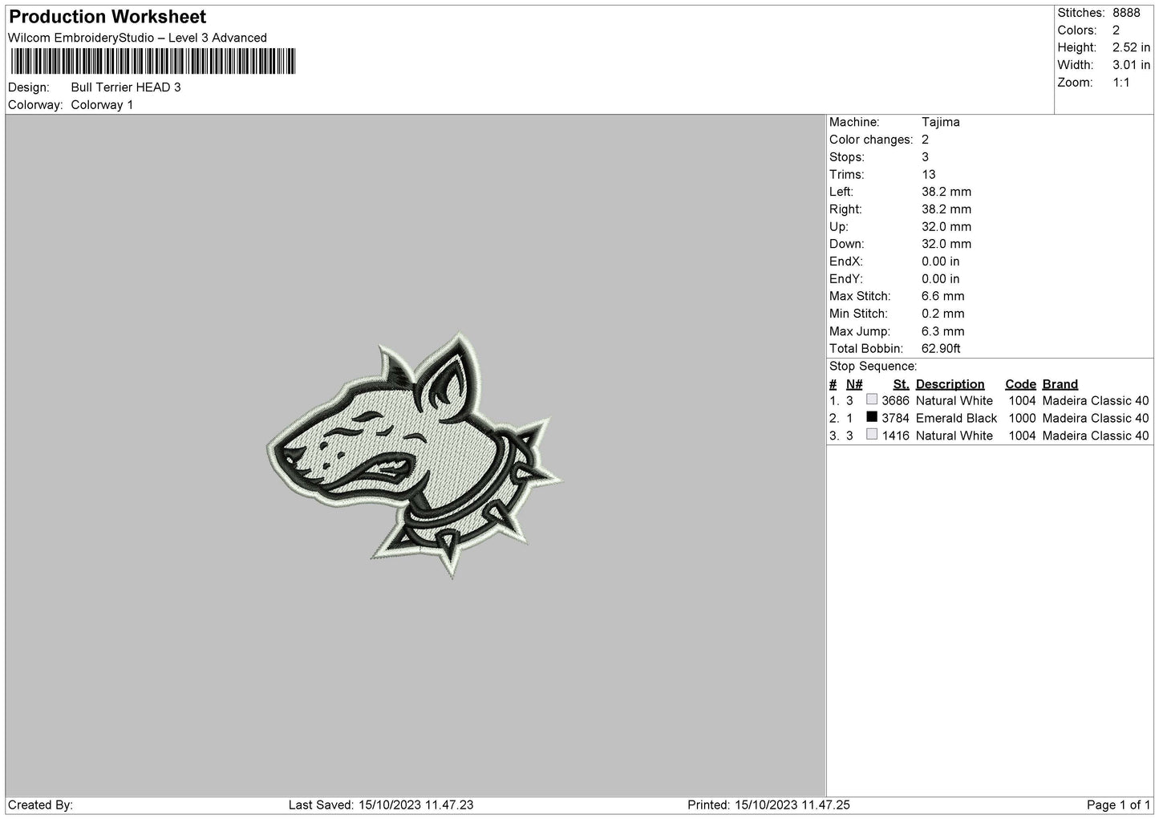Click the Colors value 2 in header
The height and width of the screenshot is (819, 1159).
pyautogui.click(x=1116, y=30)
